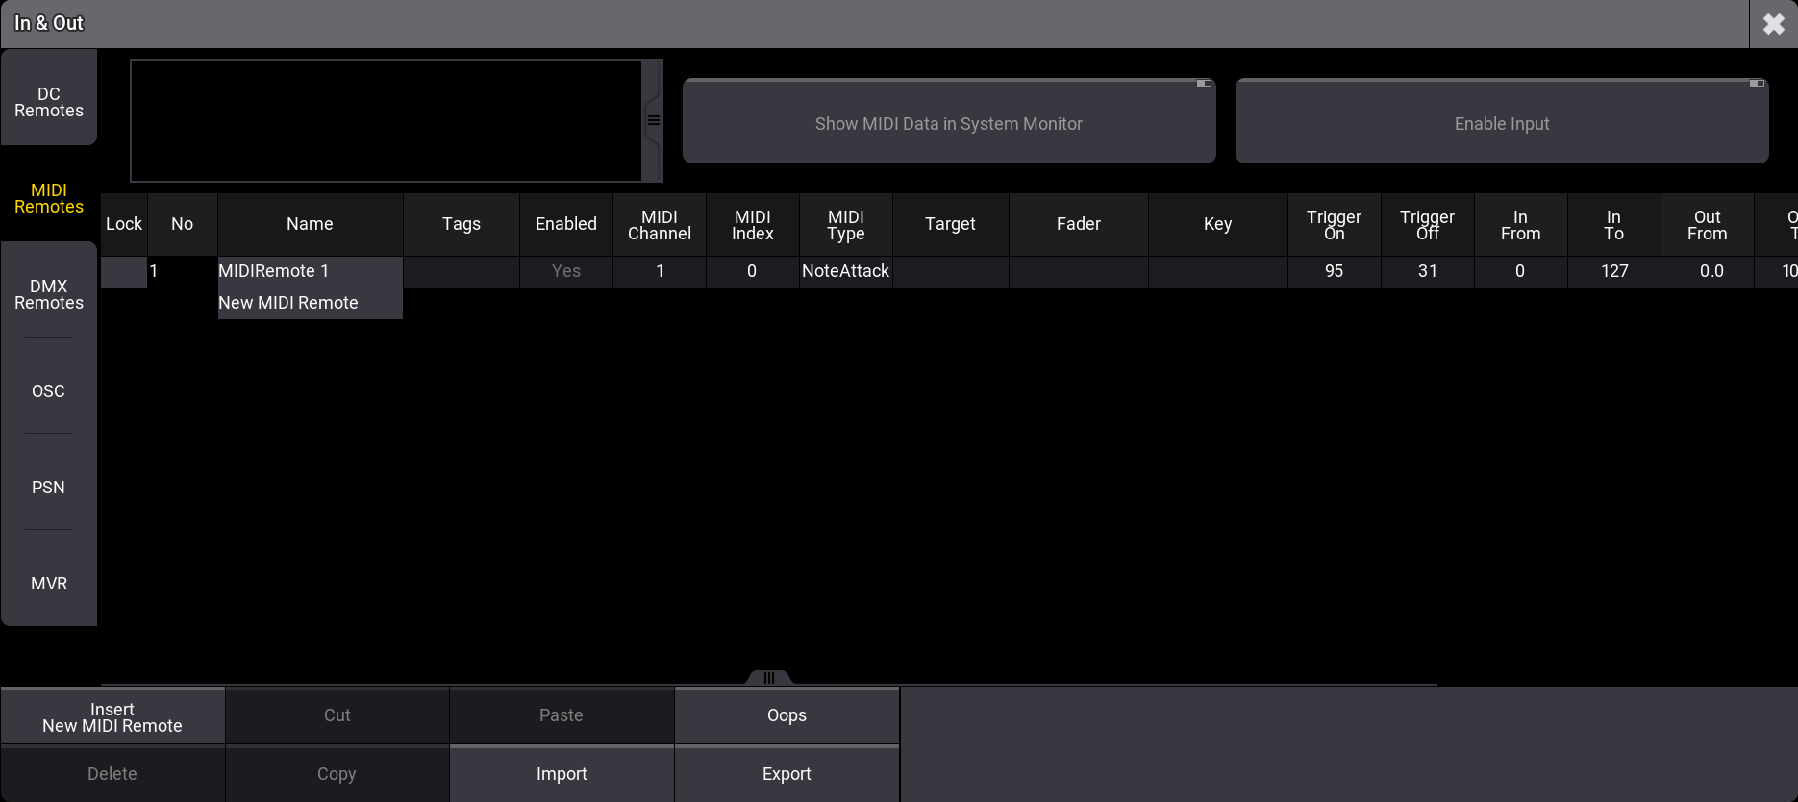Click the Import button
This screenshot has width=1798, height=802.
pos(562,774)
